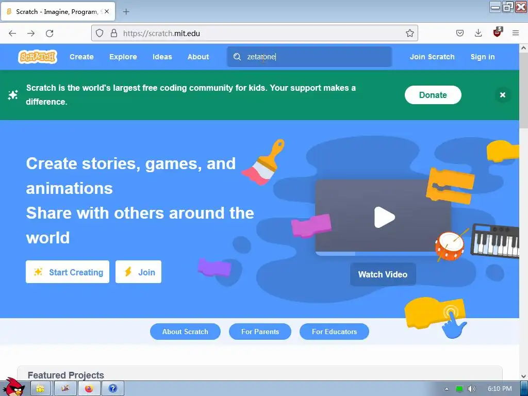Click Join Scratch link
This screenshot has height=396, width=528.
tap(432, 57)
